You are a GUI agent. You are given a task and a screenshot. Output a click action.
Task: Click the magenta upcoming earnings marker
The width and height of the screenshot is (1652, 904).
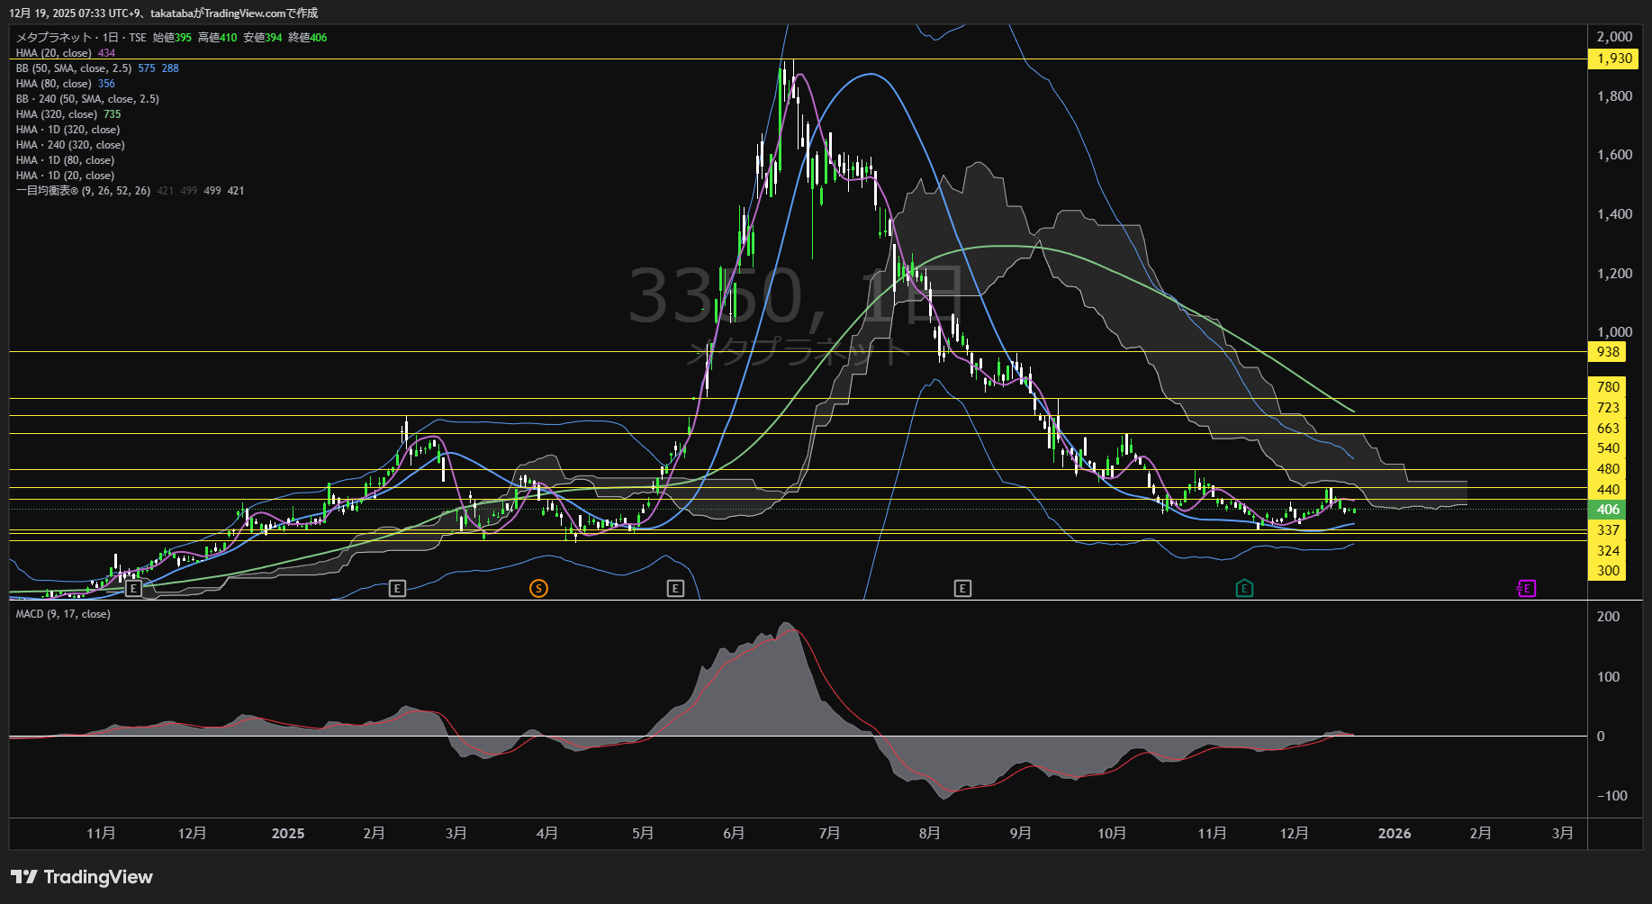[1526, 589]
